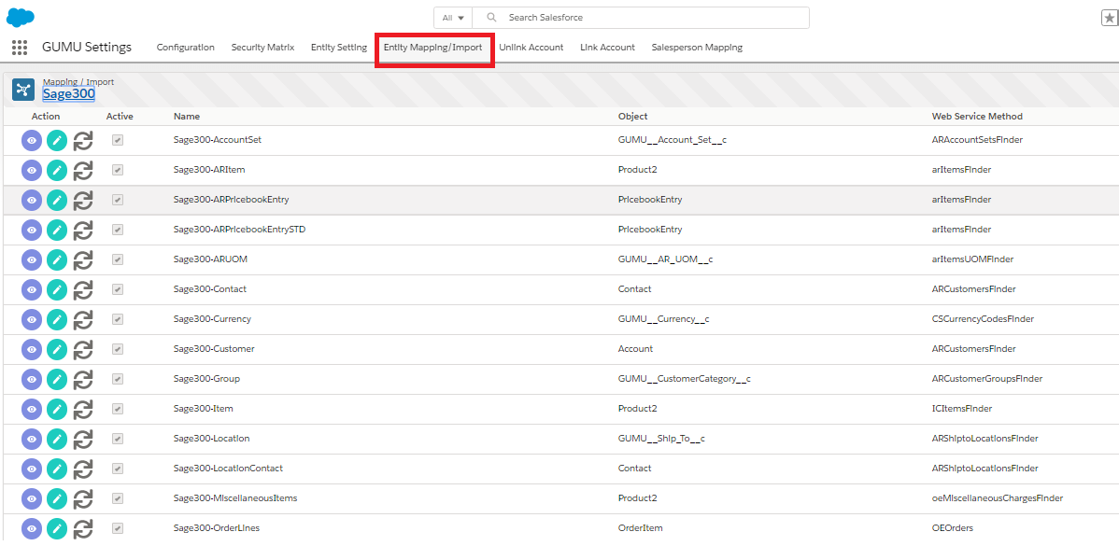Click the Salesforce cloud logo
The height and width of the screenshot is (546, 1119).
click(x=21, y=17)
